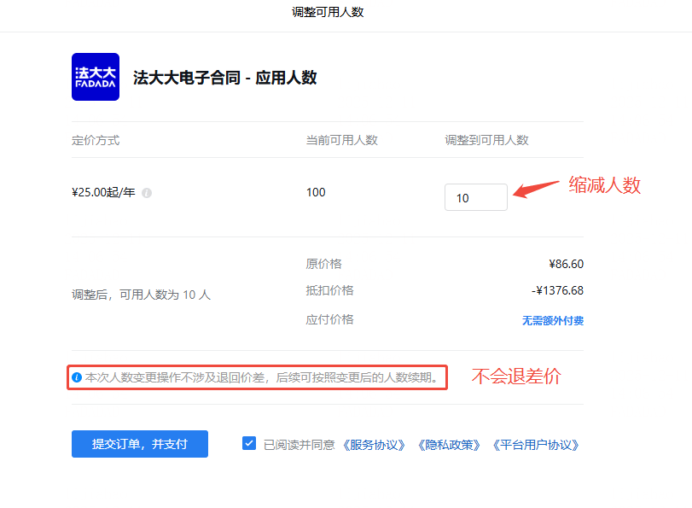Screen dimensions: 692x508
Task: Open the 《平台用户协议》 link
Action: tap(535, 445)
